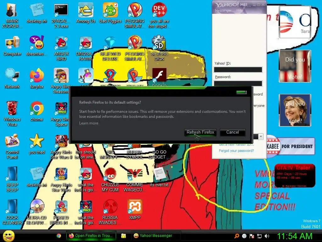Screen dimensions: 322x242
Task: Open the PISSED BIRDS IN... desktop icon
Action: point(61,212)
